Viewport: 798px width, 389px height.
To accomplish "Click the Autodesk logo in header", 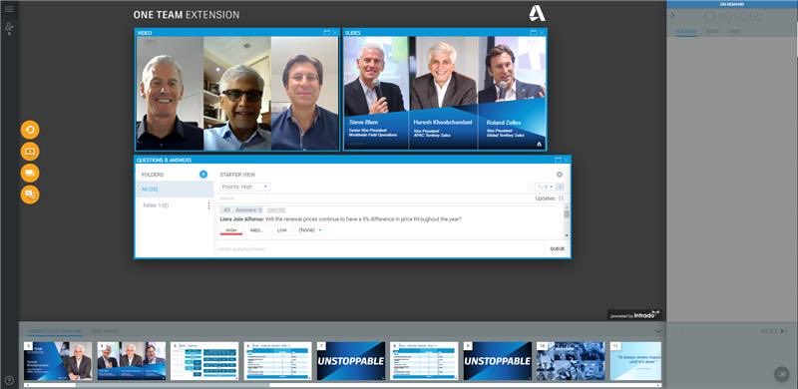I will [537, 13].
